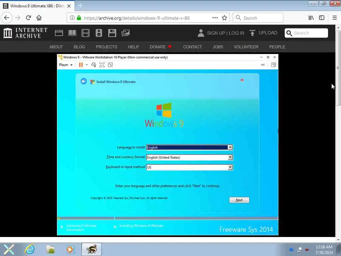Pause the virtual machine in VMware
The width and height of the screenshot is (341, 256).
pyautogui.click(x=81, y=65)
